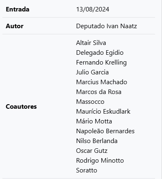Click the Autor label
162x179 pixels.
coord(15,26)
